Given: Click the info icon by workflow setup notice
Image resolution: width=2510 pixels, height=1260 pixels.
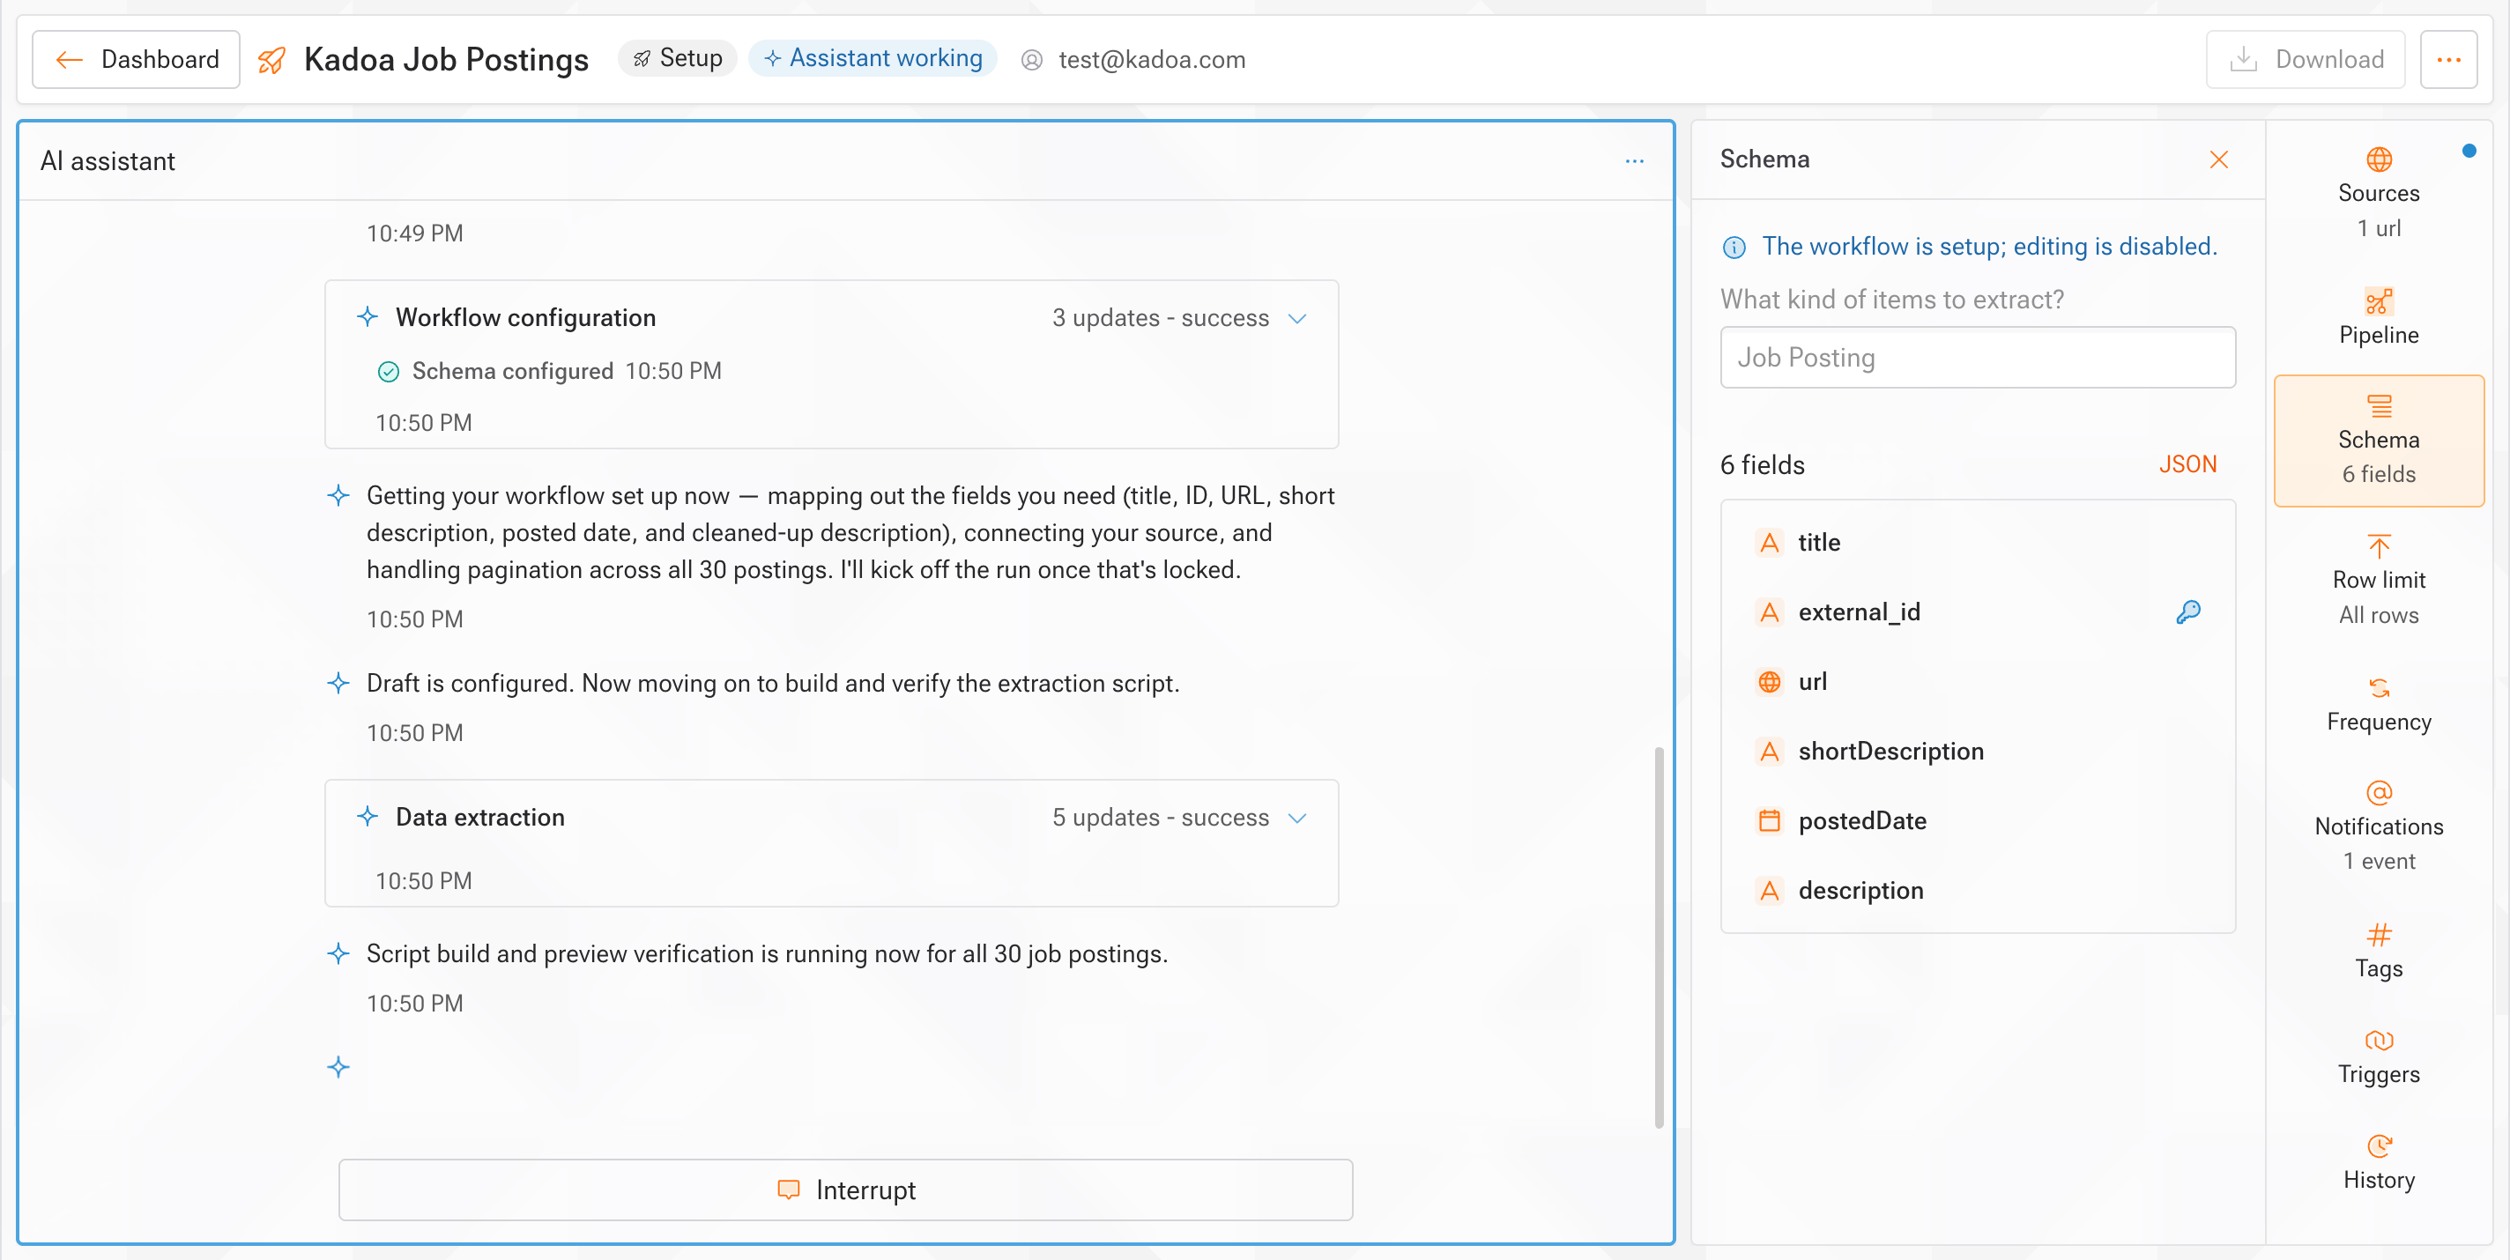Looking at the screenshot, I should (1734, 248).
